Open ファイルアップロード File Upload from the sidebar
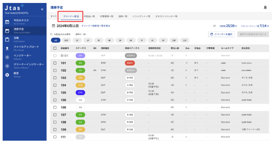 coord(26,48)
